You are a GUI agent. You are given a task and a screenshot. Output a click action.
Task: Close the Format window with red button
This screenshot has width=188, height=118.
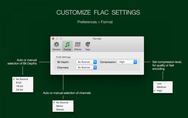(x=53, y=38)
